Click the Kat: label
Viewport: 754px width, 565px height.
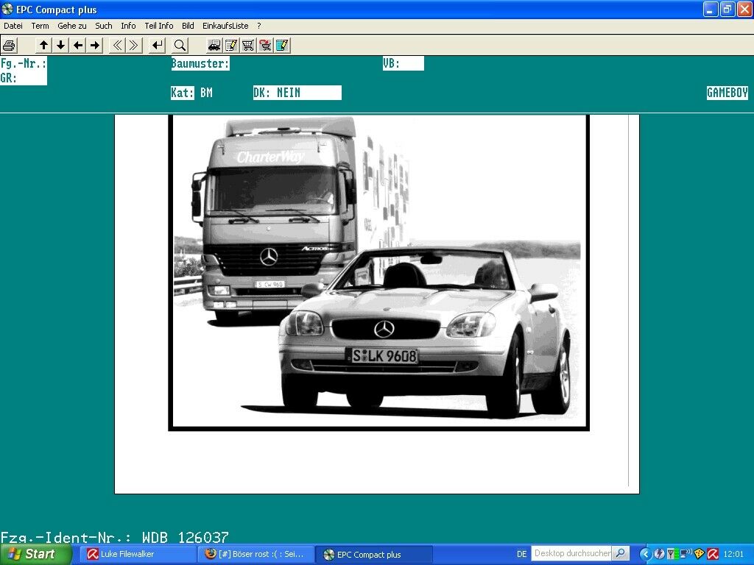tap(183, 93)
